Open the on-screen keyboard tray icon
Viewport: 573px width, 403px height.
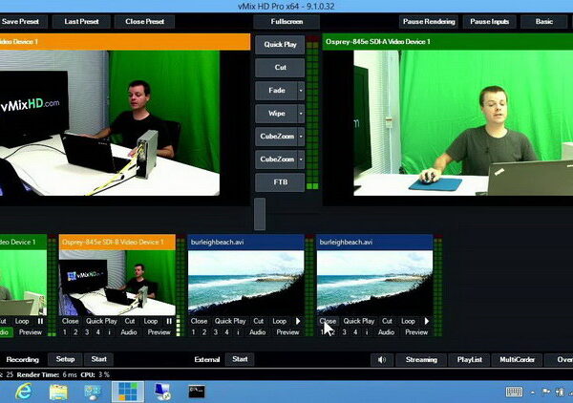[x=514, y=392]
